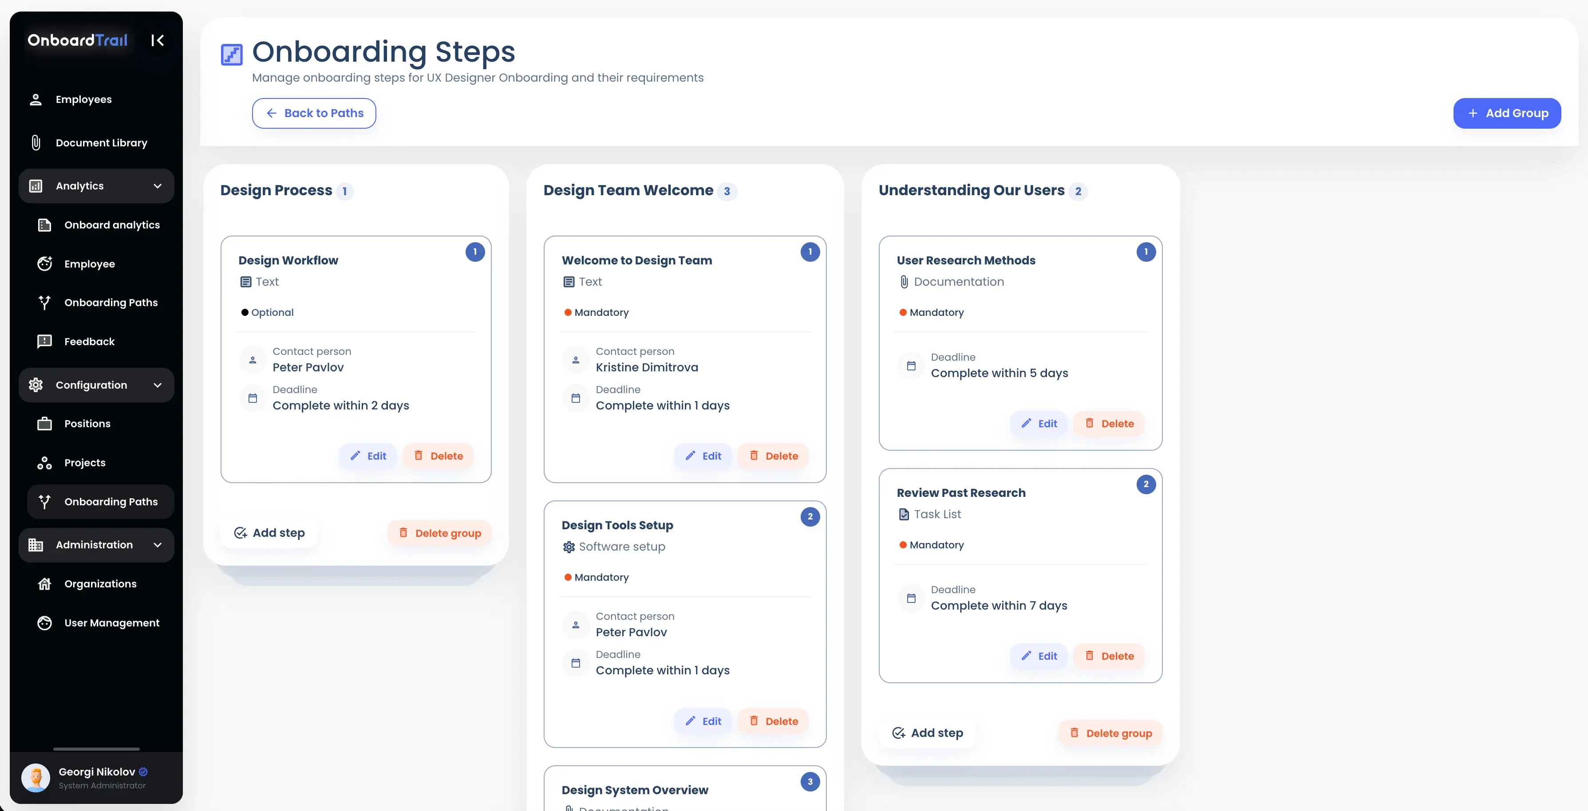Select the Projects icon in the sidebar

pyautogui.click(x=44, y=462)
